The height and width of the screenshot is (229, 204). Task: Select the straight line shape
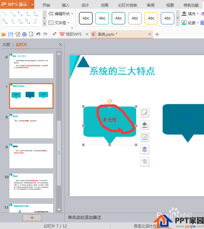pos(5,14)
